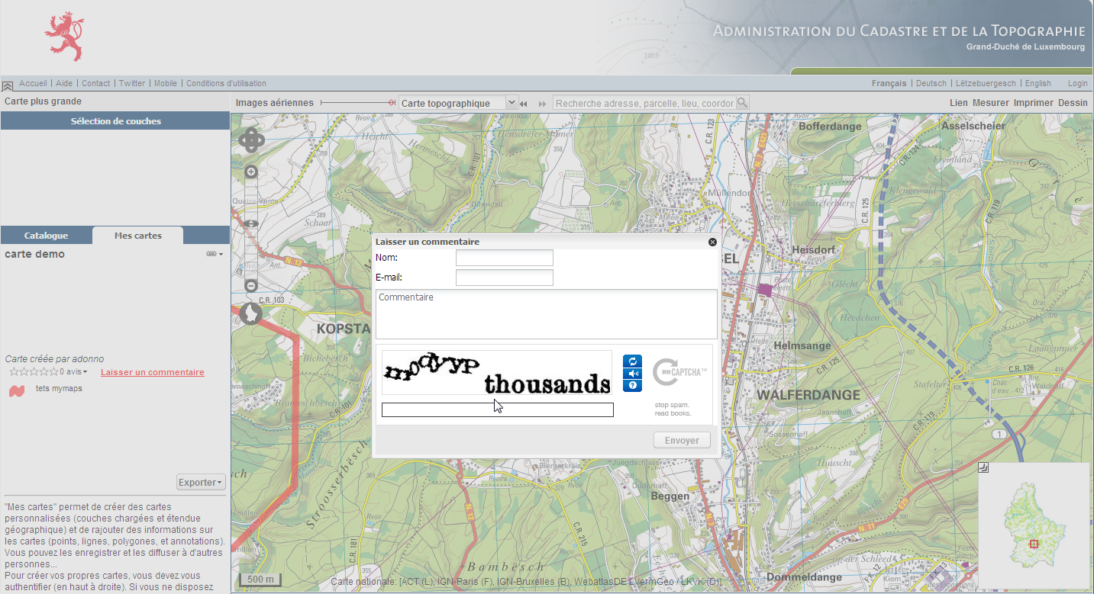Click the search magnifier icon
This screenshot has height=594, width=1094.
click(x=742, y=103)
